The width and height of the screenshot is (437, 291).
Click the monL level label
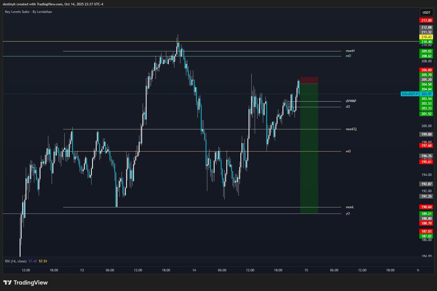350,207
